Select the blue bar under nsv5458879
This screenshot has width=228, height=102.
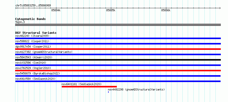(x=118, y=76)
